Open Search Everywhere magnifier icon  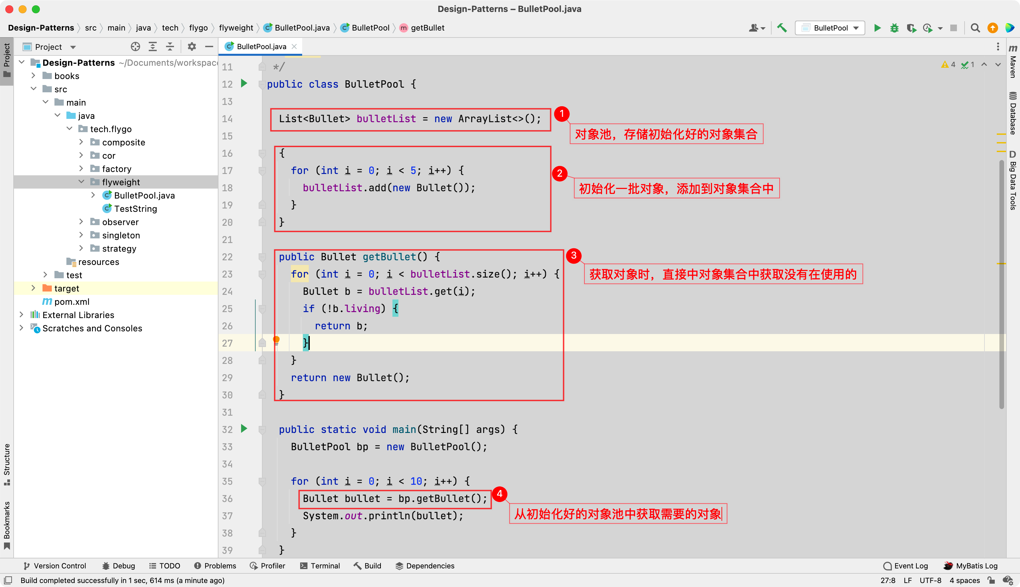tap(975, 28)
